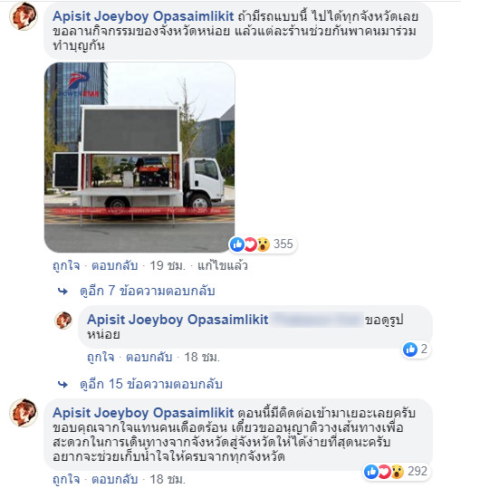Image resolution: width=480 pixels, height=498 pixels.
Task: Open Apisit Joeyboy Opasaimlikit name in top comment
Action: [x=143, y=16]
